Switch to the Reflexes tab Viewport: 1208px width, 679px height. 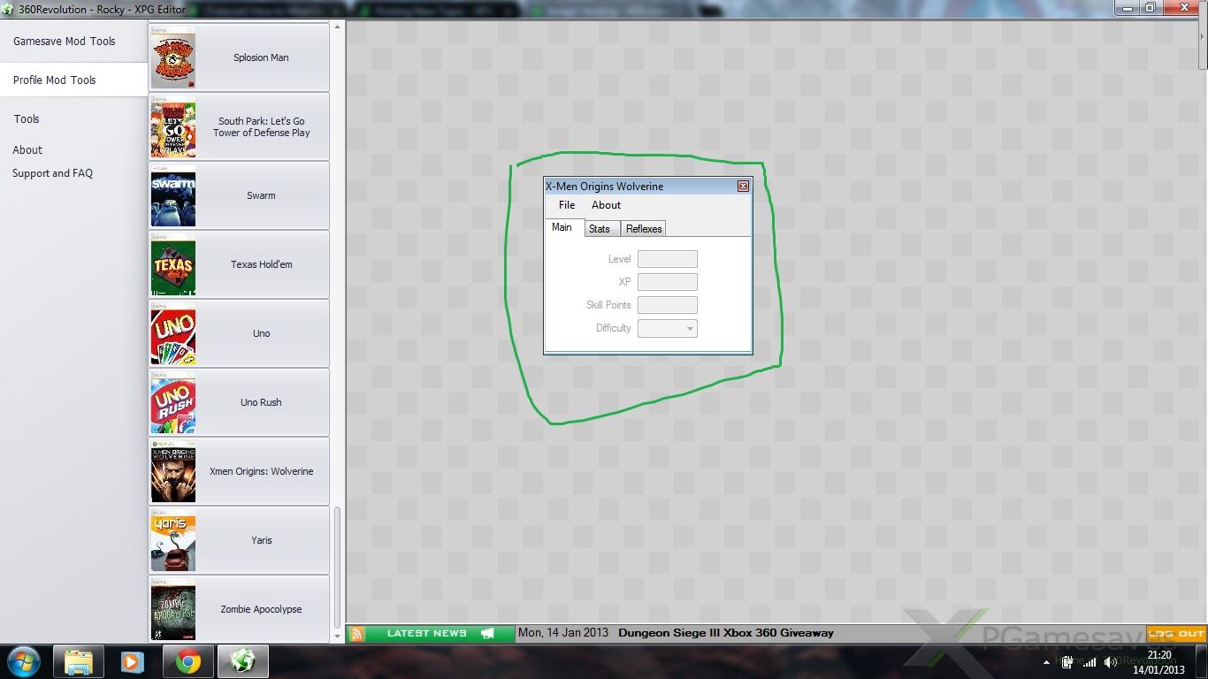[x=644, y=229]
